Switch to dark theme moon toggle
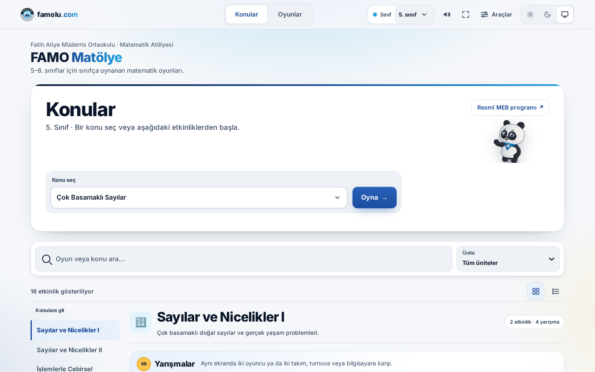This screenshot has height=372, width=595. (547, 14)
